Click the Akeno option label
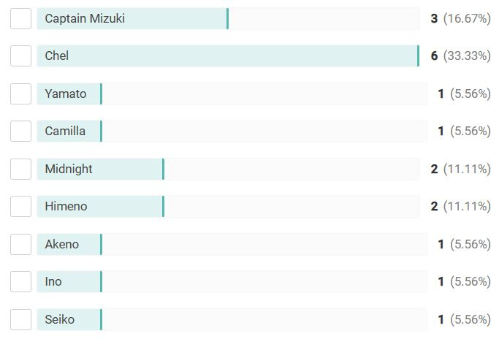Viewport: 499px width, 339px height. pos(62,245)
